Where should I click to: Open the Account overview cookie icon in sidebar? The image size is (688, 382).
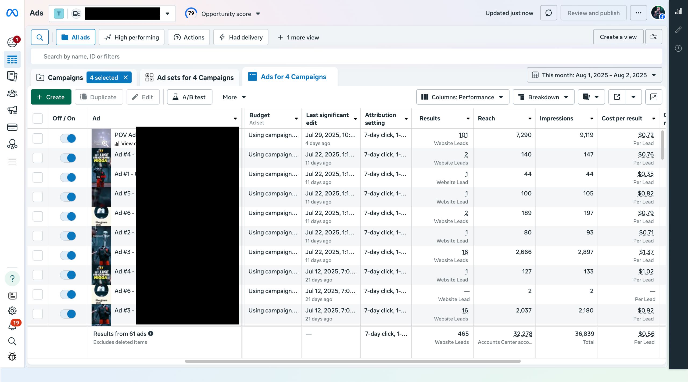(x=12, y=42)
